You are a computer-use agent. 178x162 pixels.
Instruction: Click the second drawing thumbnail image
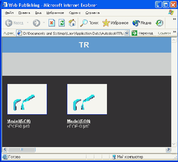pyautogui.click(x=87, y=99)
